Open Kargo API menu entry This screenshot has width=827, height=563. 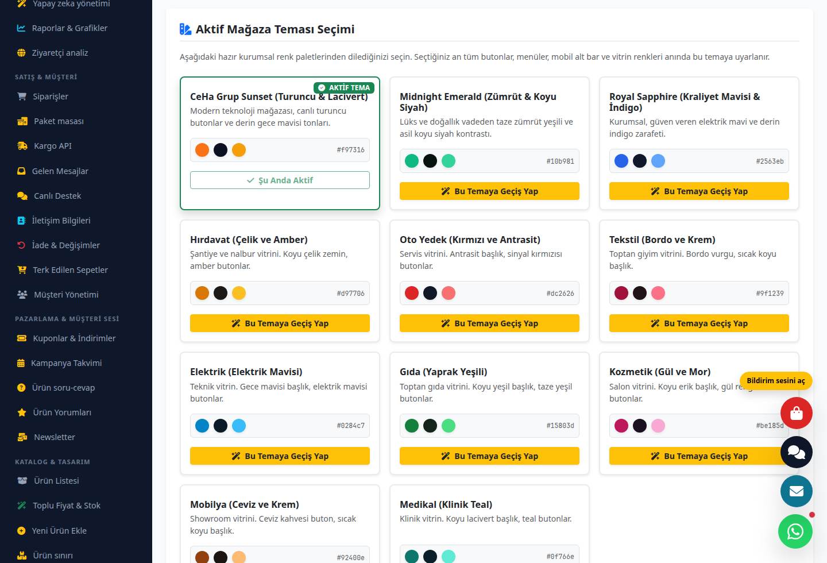coord(76,146)
